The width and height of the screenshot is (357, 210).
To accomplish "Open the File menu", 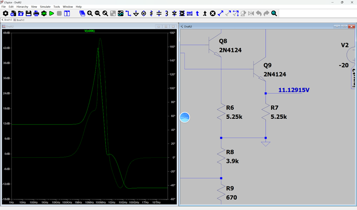I will [x=4, y=7].
